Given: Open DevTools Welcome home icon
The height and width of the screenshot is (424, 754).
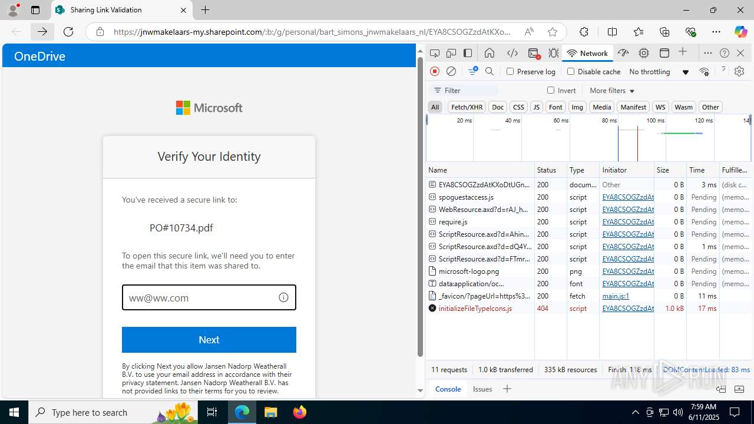Looking at the screenshot, I should pos(490,53).
